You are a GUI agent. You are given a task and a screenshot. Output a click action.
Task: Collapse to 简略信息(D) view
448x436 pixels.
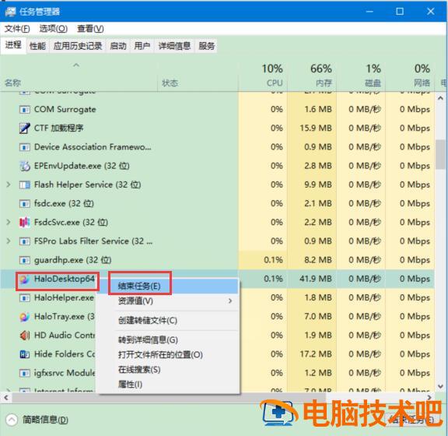(x=37, y=420)
